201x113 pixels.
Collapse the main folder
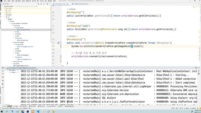(6, 19)
